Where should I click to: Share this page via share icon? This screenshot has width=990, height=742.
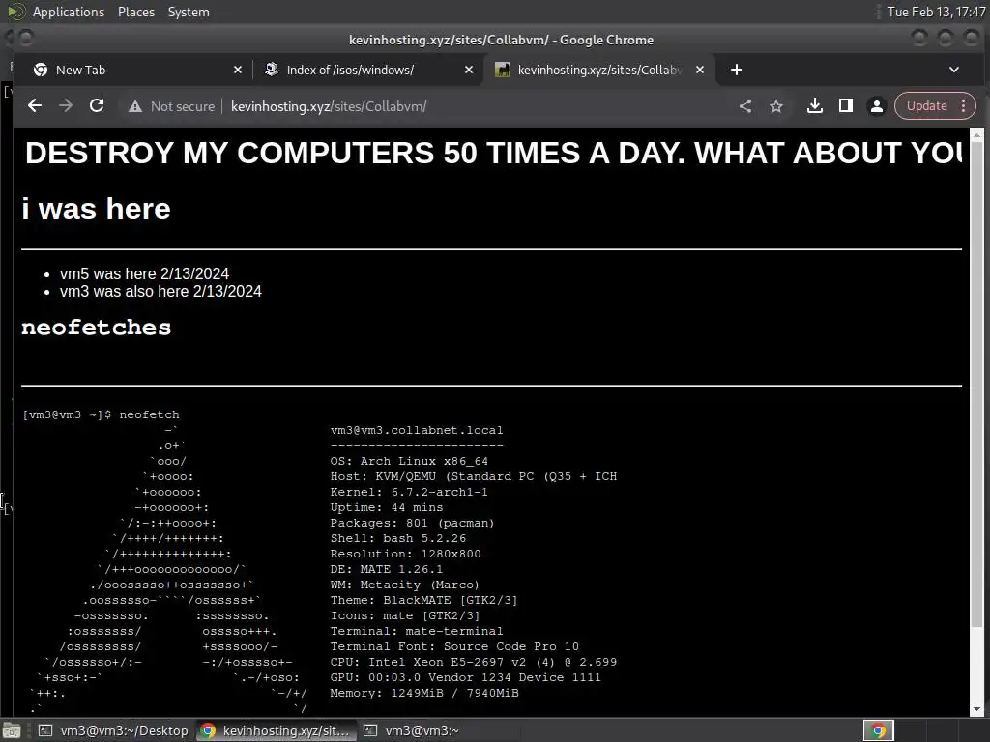745,106
